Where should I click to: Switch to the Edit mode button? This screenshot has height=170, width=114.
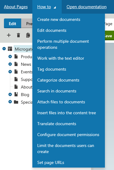click(x=12, y=23)
